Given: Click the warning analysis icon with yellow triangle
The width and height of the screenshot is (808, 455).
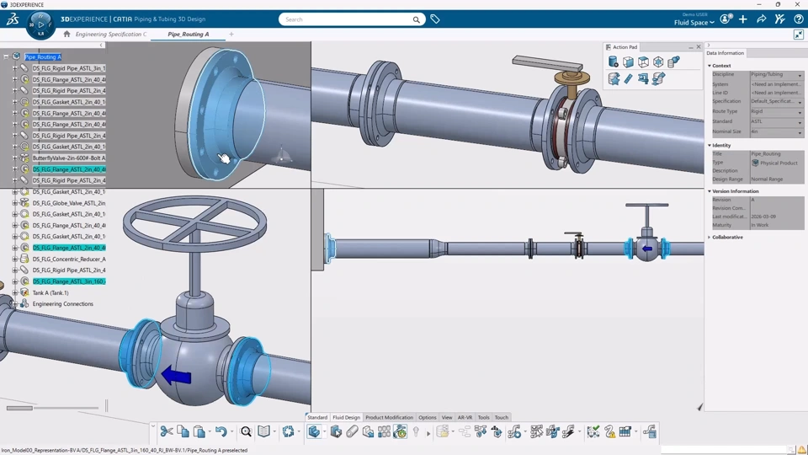Looking at the screenshot, I should click(x=609, y=431).
